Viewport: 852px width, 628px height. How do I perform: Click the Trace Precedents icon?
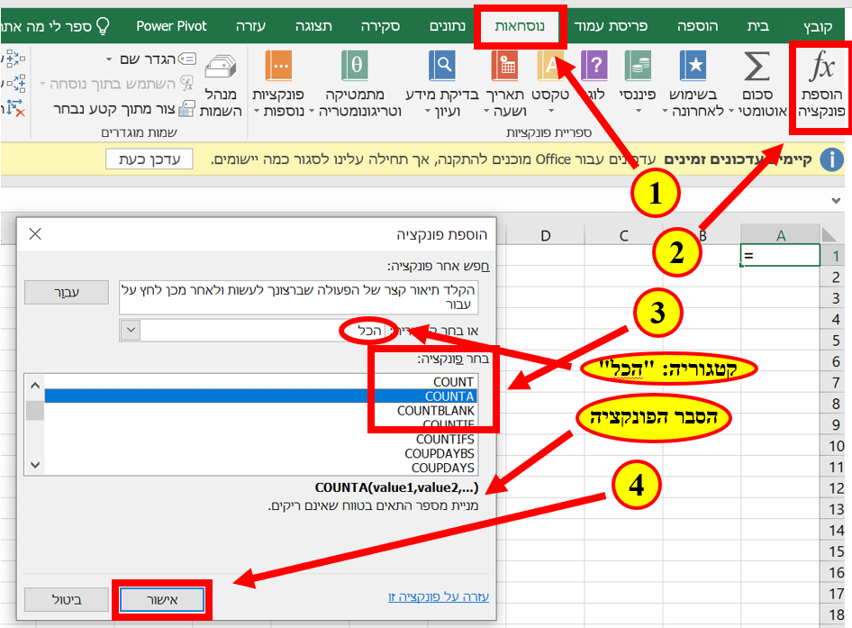(14, 59)
